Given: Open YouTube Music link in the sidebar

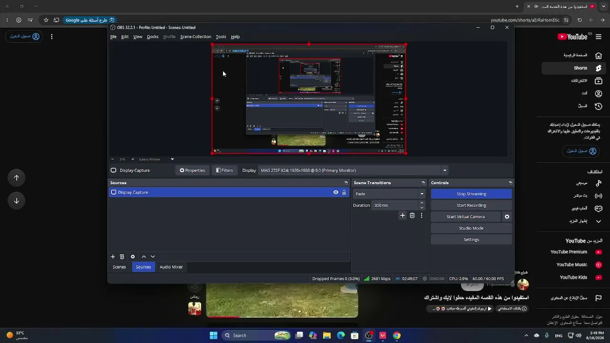Looking at the screenshot, I should (x=579, y=265).
